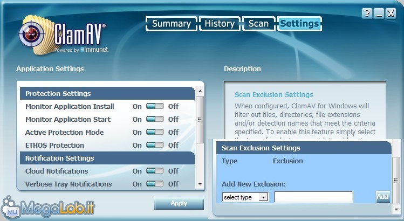Toggle Active Protection Mode switch
This screenshot has width=404, height=221.
tap(155, 132)
